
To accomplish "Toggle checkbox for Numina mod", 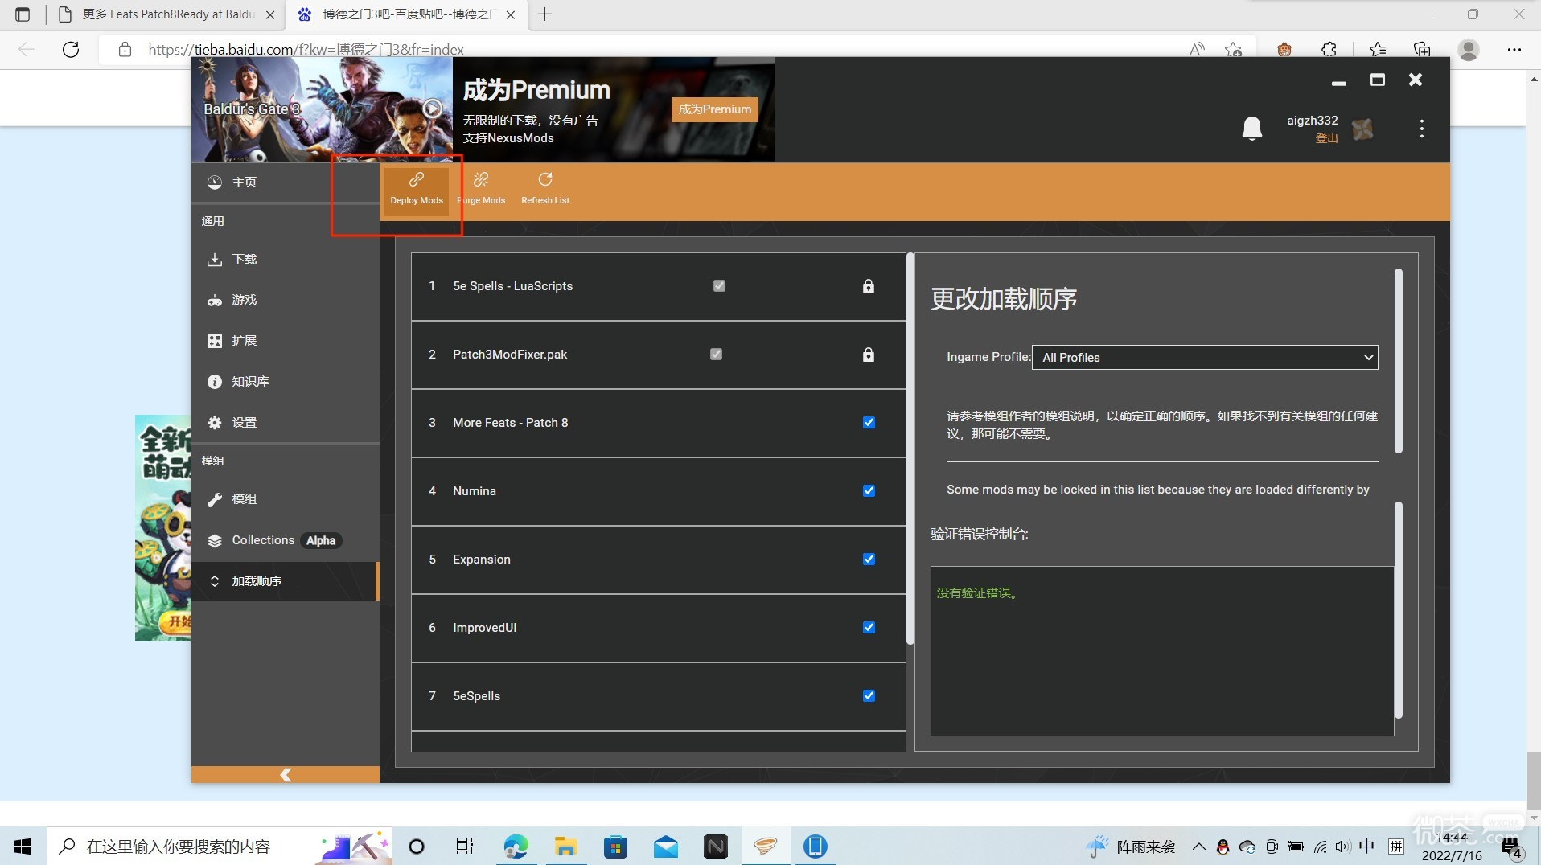I will tap(869, 491).
